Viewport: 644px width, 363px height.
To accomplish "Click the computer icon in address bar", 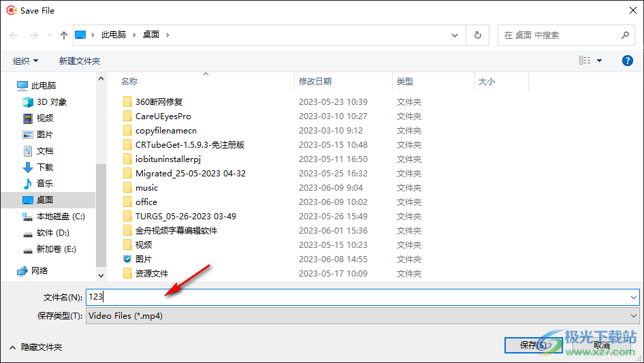I will (80, 35).
